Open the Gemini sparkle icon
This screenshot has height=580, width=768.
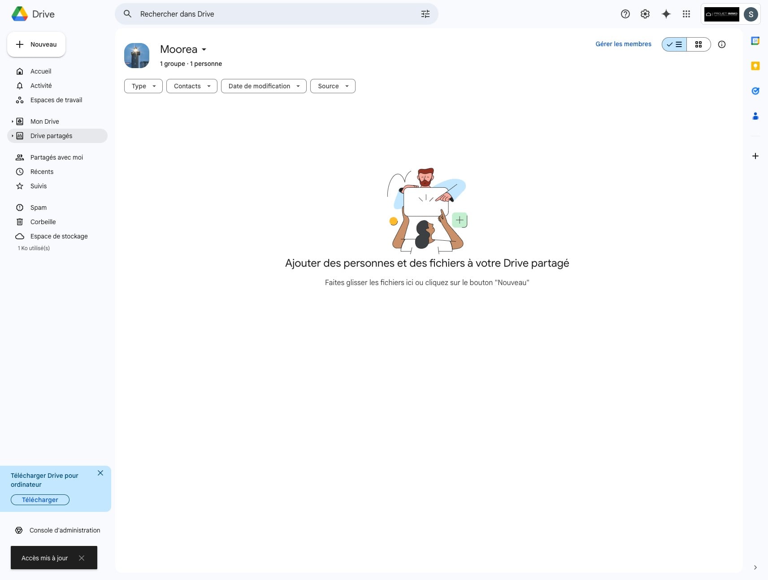click(666, 14)
